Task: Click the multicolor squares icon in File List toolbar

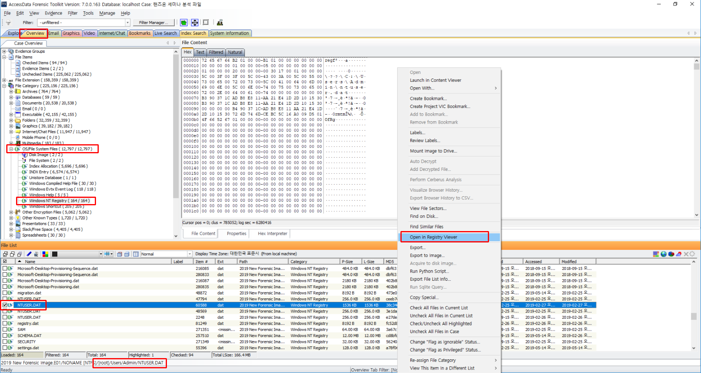Action: [x=45, y=254]
